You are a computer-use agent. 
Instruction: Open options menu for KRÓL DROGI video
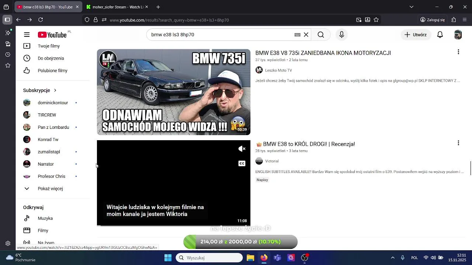458,143
